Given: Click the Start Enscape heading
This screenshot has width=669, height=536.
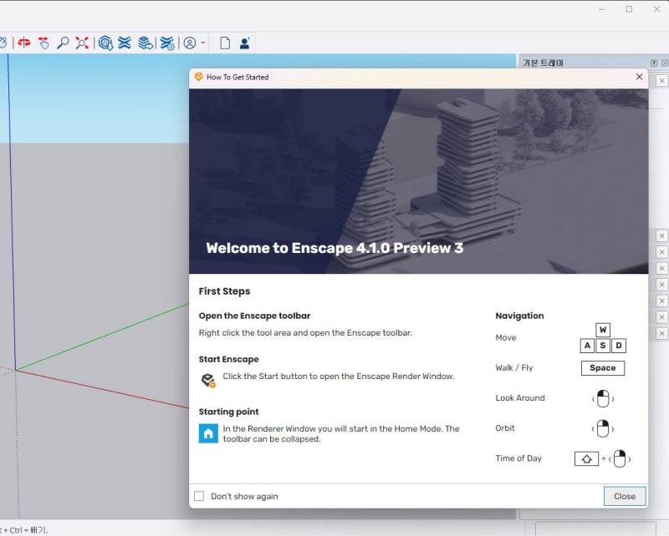Looking at the screenshot, I should coord(228,359).
